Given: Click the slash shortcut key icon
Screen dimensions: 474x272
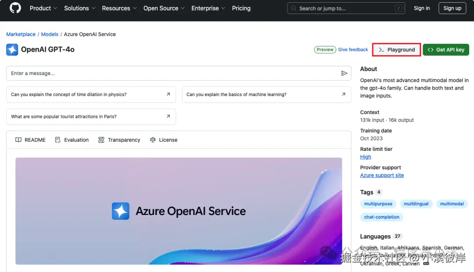Looking at the screenshot, I should coord(399,8).
